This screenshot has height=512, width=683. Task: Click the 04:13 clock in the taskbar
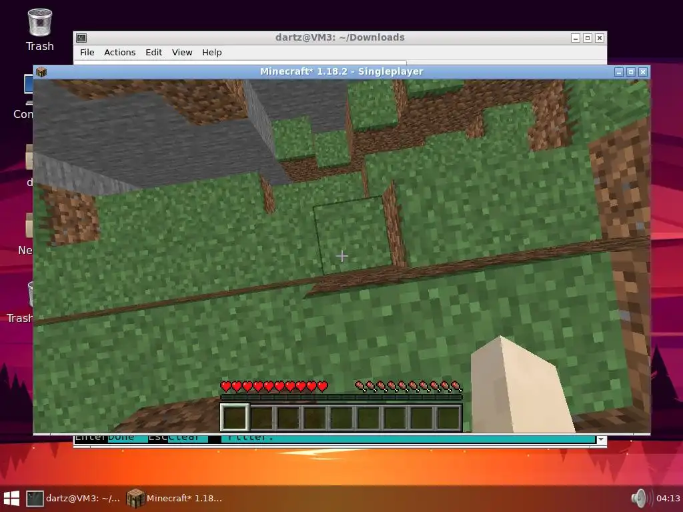pos(668,499)
